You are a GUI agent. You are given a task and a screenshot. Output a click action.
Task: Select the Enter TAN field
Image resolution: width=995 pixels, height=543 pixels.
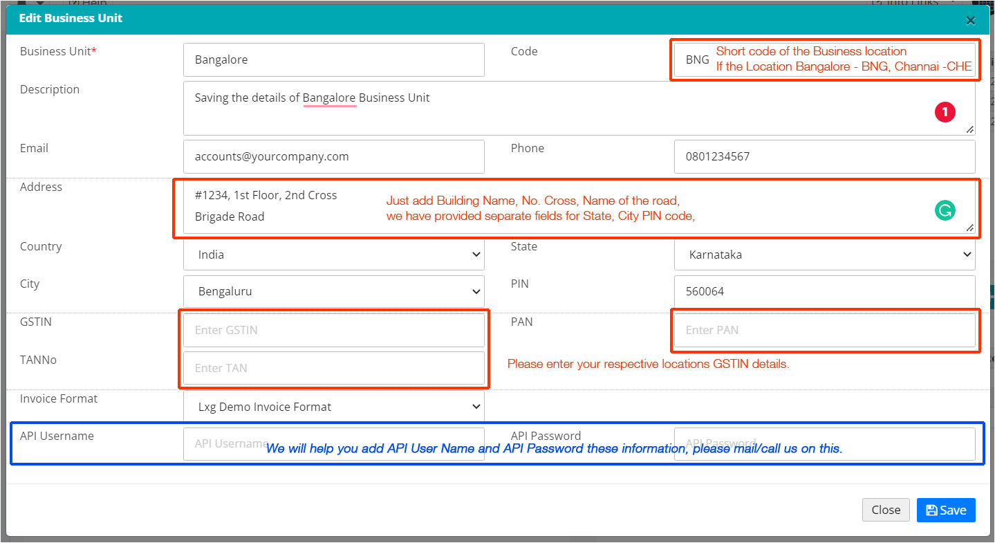pos(334,368)
